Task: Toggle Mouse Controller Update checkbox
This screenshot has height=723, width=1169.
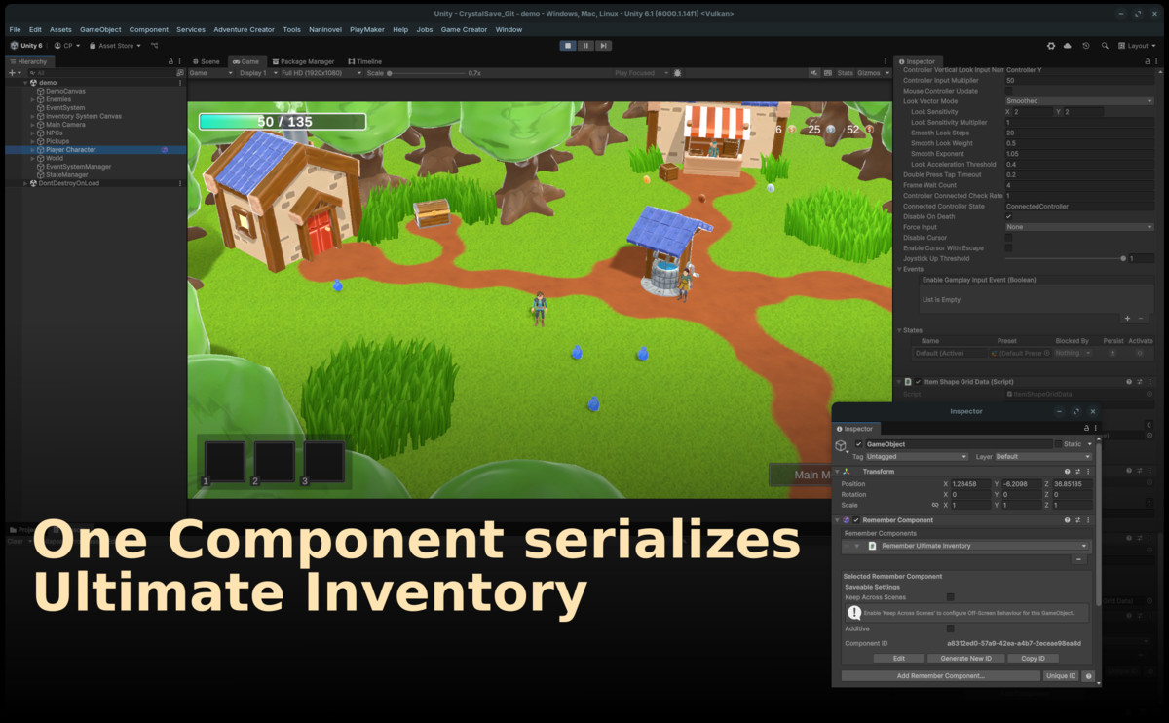Action: pos(1009,91)
